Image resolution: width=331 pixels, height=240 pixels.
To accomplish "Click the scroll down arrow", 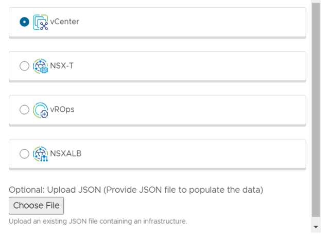I will click(316, 226).
